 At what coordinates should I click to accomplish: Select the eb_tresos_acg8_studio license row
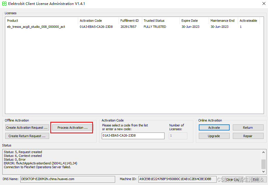pos(36,27)
